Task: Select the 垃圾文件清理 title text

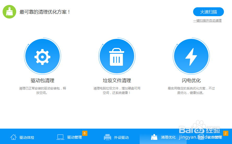Action: (x=117, y=80)
